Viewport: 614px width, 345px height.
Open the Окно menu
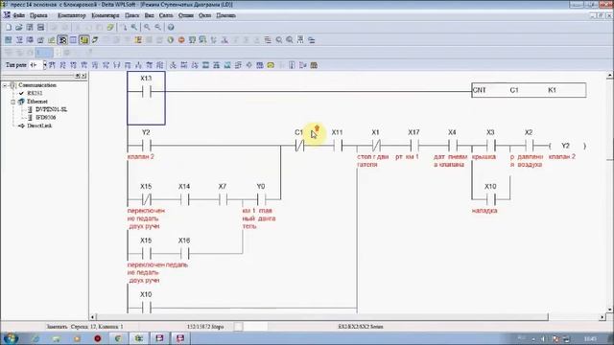pos(204,15)
